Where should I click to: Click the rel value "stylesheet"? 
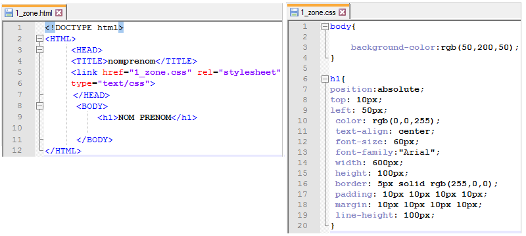(250, 73)
